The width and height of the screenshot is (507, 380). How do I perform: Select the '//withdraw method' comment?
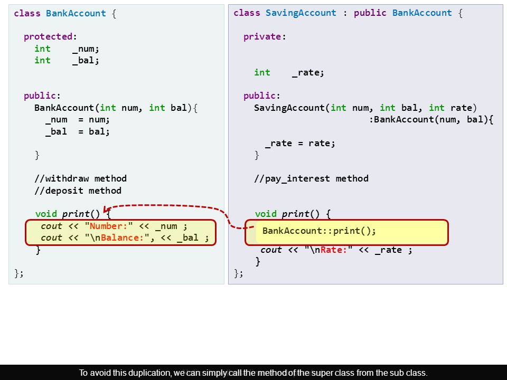click(x=80, y=179)
